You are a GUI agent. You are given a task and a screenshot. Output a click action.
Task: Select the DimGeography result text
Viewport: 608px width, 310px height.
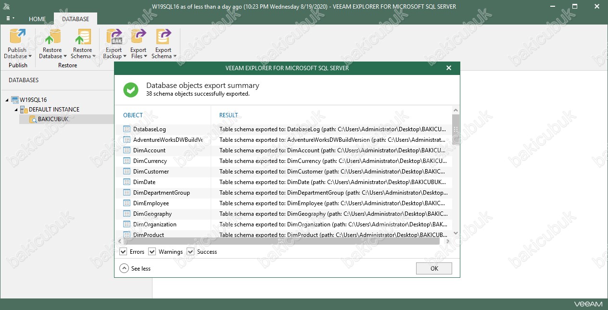click(333, 214)
